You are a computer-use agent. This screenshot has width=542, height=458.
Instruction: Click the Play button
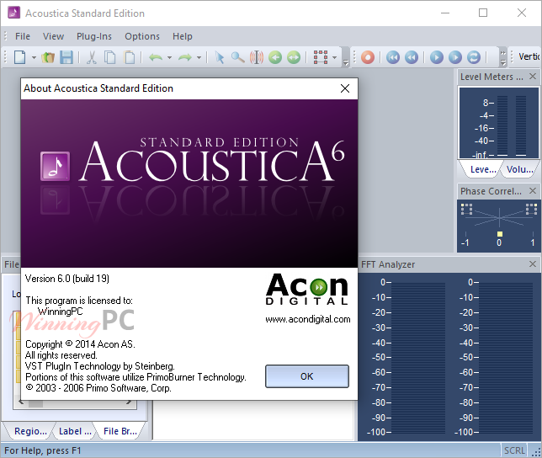point(437,57)
